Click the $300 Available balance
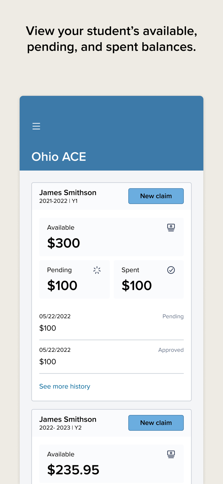This screenshot has width=223, height=484. click(64, 243)
